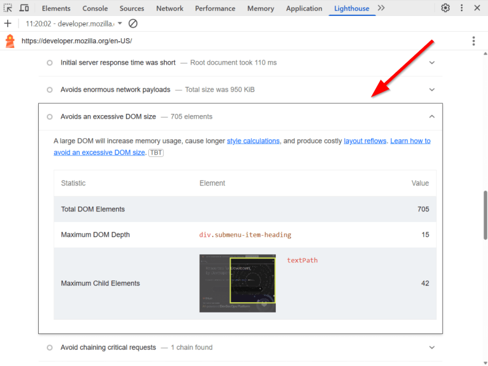This screenshot has width=488, height=366.
Task: Open the report tools menu next to the URL
Action: point(473,41)
